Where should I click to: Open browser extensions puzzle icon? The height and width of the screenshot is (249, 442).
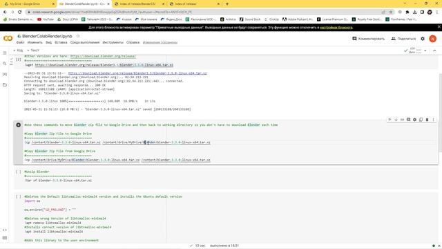(407, 12)
